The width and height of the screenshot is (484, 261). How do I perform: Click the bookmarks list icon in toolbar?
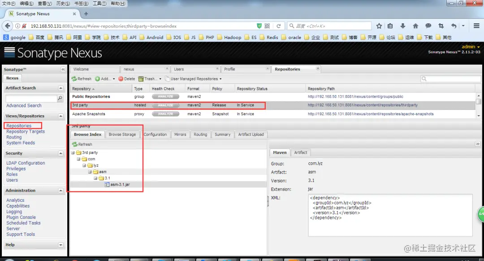[x=390, y=26]
